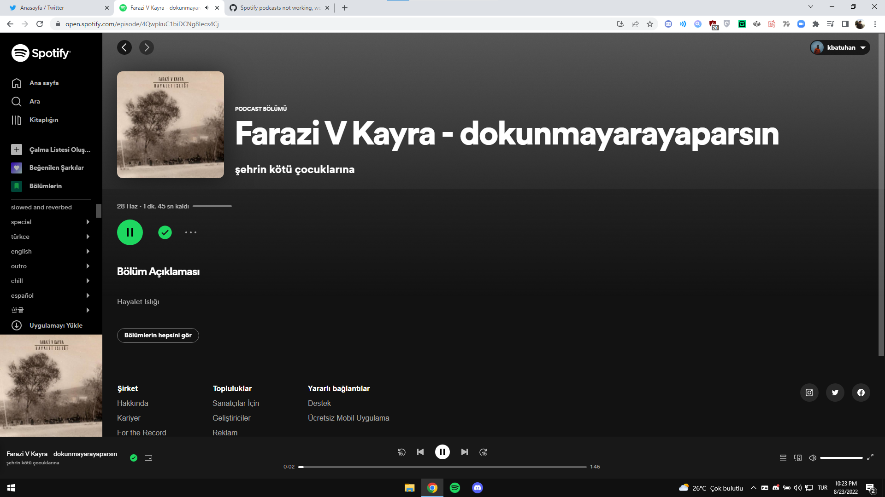Screen dimensions: 885x497
Task: Open the Ücretsiz Mobil Uygulama link
Action: pyautogui.click(x=348, y=418)
